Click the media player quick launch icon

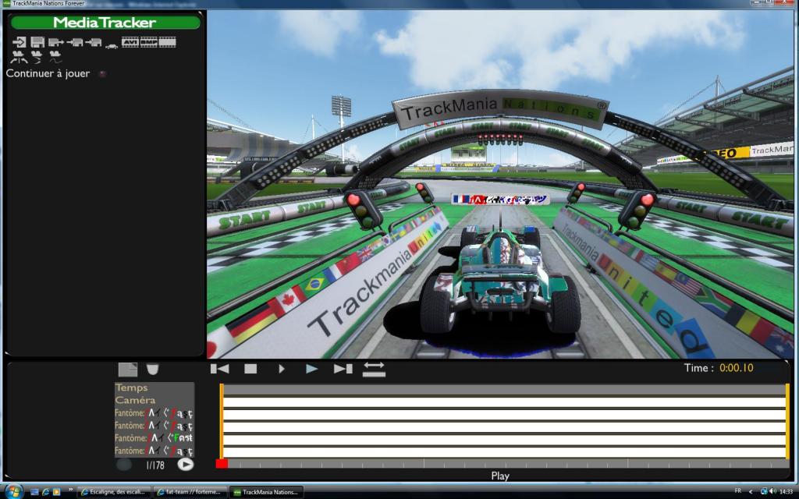coord(56,492)
